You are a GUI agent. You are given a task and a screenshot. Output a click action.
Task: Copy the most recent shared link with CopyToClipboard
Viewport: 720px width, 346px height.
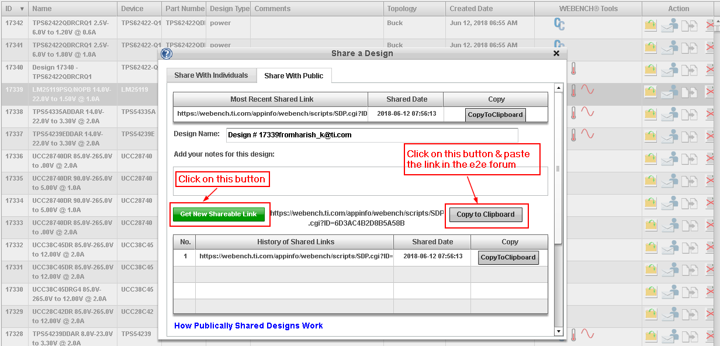coord(496,115)
